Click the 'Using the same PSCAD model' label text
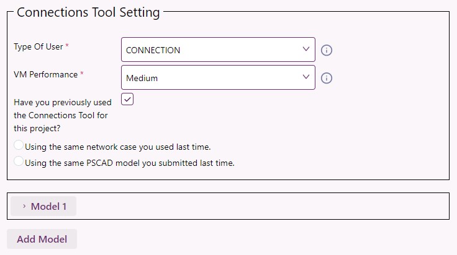 (x=130, y=163)
